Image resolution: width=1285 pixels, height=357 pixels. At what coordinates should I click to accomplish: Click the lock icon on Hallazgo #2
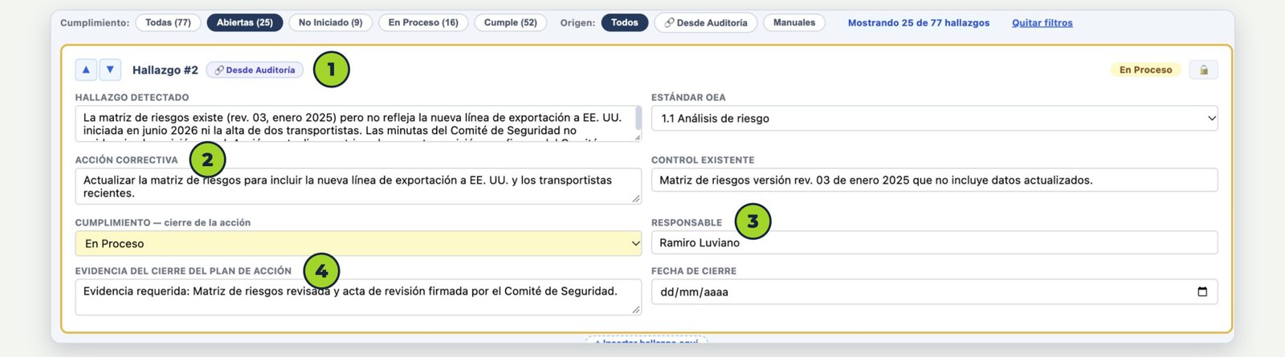click(1203, 70)
